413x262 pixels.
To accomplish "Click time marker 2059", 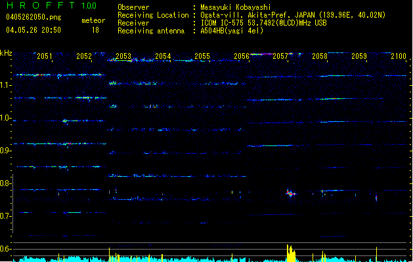I will tap(359, 56).
